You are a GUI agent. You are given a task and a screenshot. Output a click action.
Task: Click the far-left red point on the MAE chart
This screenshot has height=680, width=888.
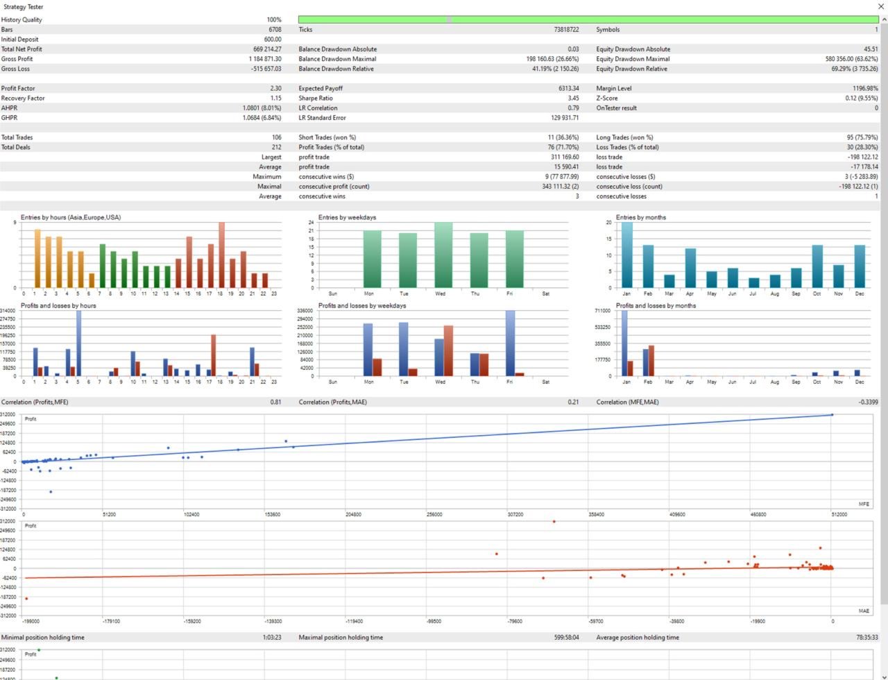(x=26, y=599)
